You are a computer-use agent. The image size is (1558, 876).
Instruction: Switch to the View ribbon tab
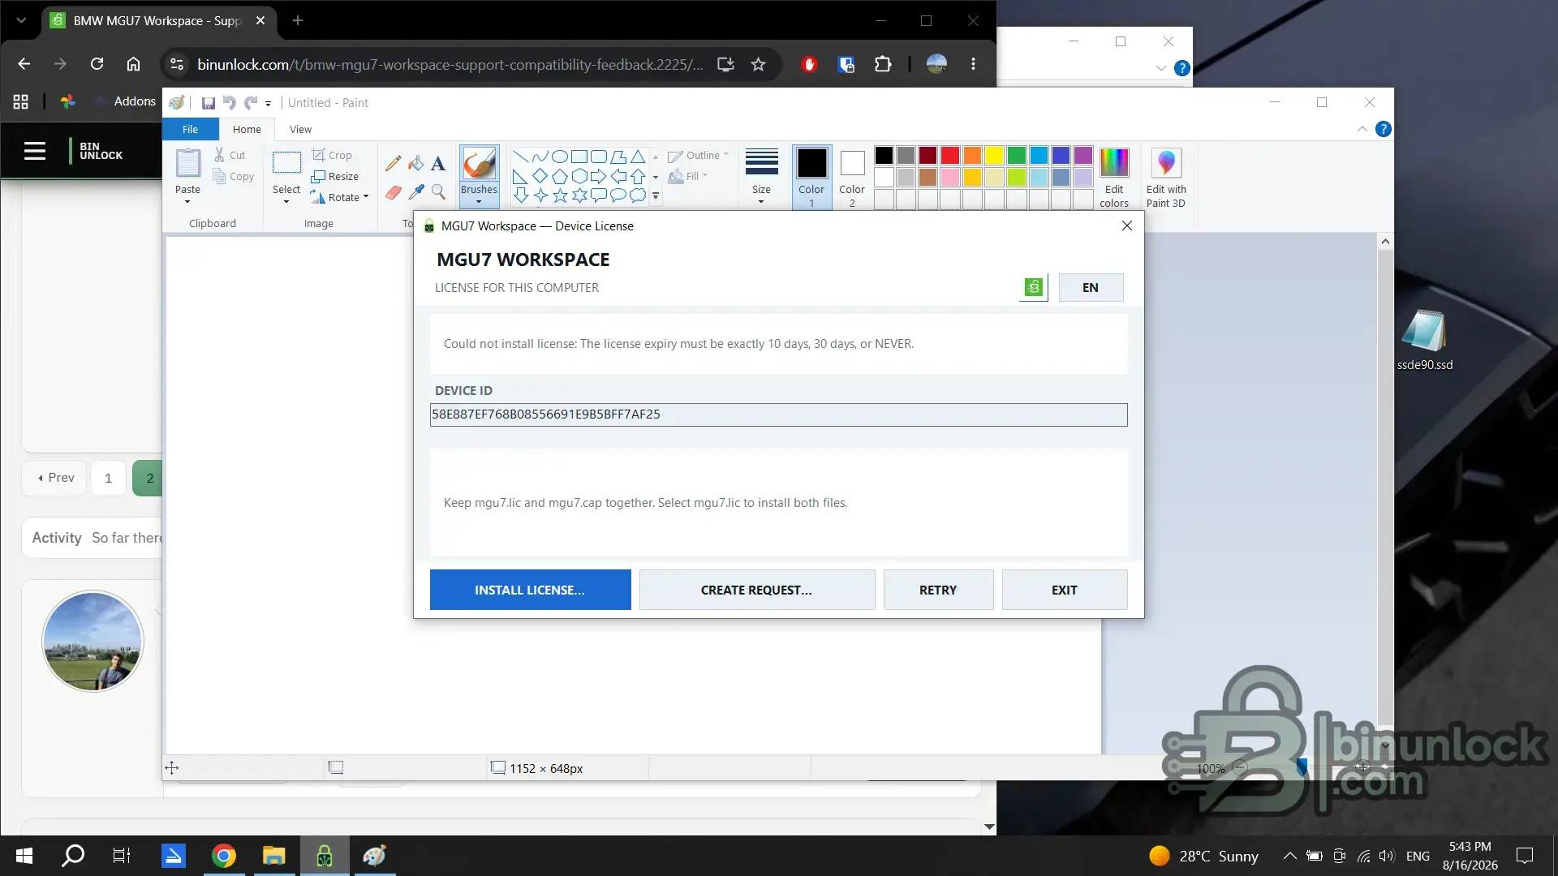300,129
